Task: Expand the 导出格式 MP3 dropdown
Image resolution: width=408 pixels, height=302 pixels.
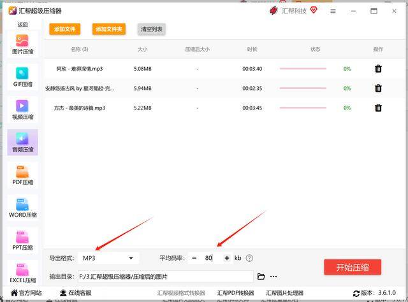Action: tap(108, 258)
